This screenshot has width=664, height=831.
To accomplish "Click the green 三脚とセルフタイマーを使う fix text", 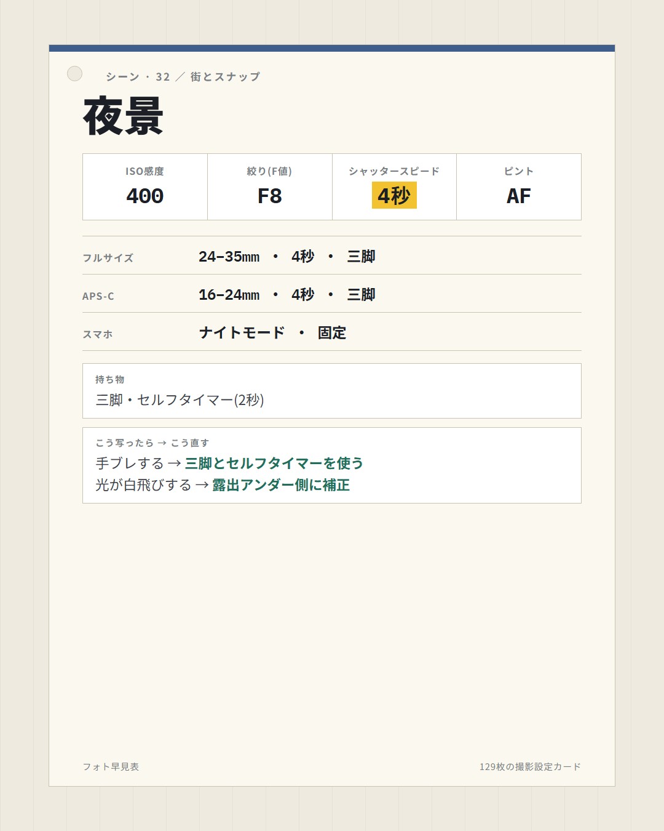I will coord(274,463).
